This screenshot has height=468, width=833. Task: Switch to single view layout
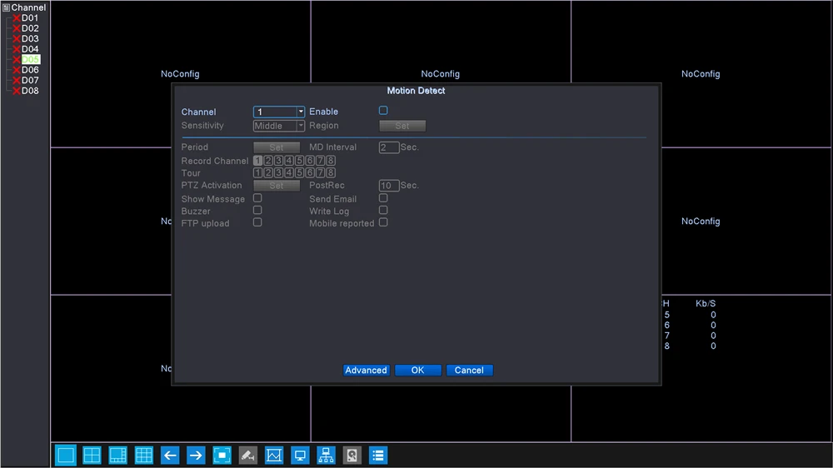(x=66, y=456)
